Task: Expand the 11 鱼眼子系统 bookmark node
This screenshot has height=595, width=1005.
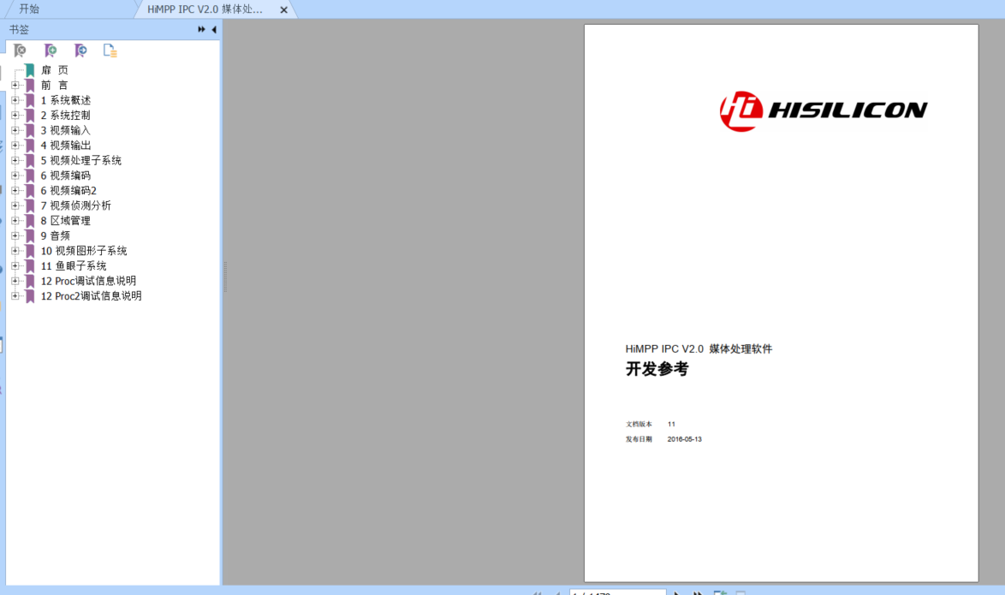Action: pos(15,265)
